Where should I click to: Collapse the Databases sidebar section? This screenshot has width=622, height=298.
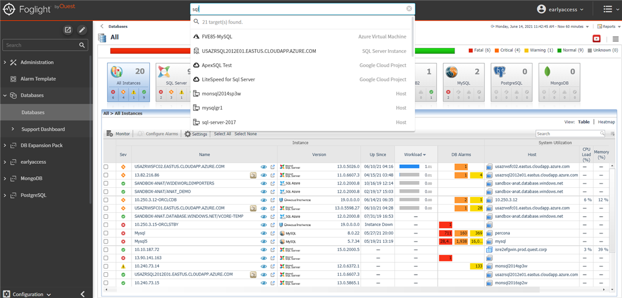(5, 95)
